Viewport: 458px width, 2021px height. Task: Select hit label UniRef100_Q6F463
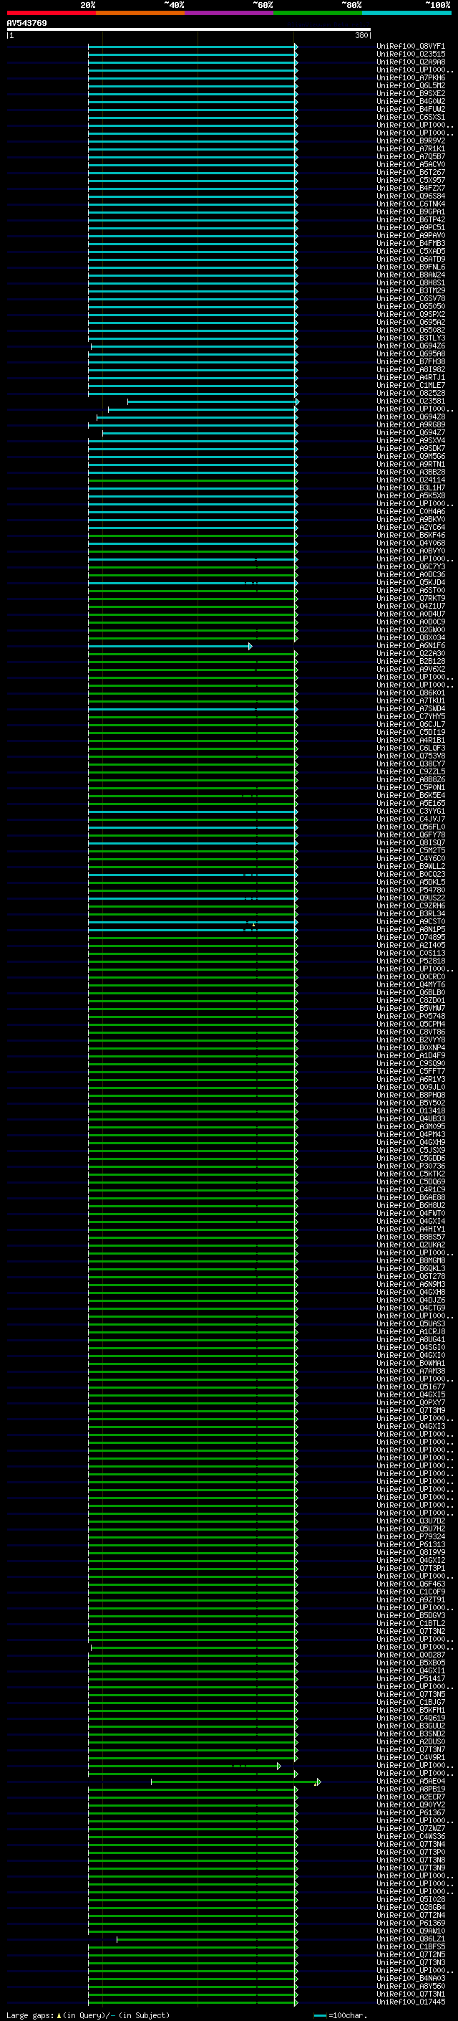tap(411, 1584)
